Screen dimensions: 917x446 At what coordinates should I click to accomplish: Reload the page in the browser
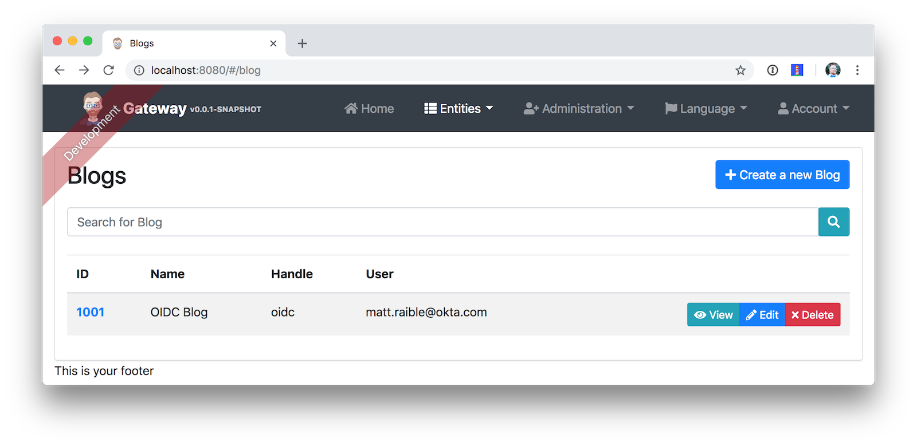(x=108, y=70)
